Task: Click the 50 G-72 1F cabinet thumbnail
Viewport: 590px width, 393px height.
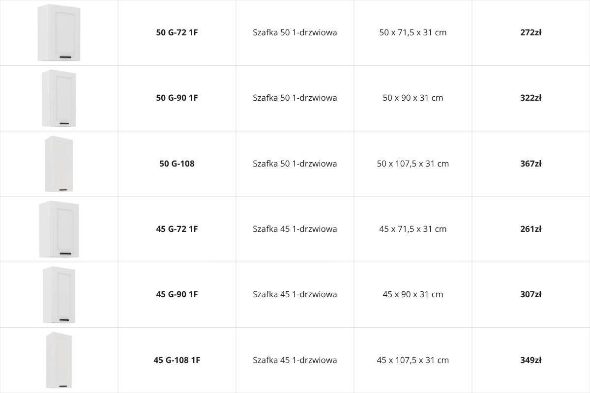Action: coord(59,32)
